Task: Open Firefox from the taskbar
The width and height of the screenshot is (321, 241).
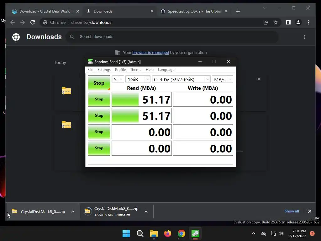Action: coord(168,233)
